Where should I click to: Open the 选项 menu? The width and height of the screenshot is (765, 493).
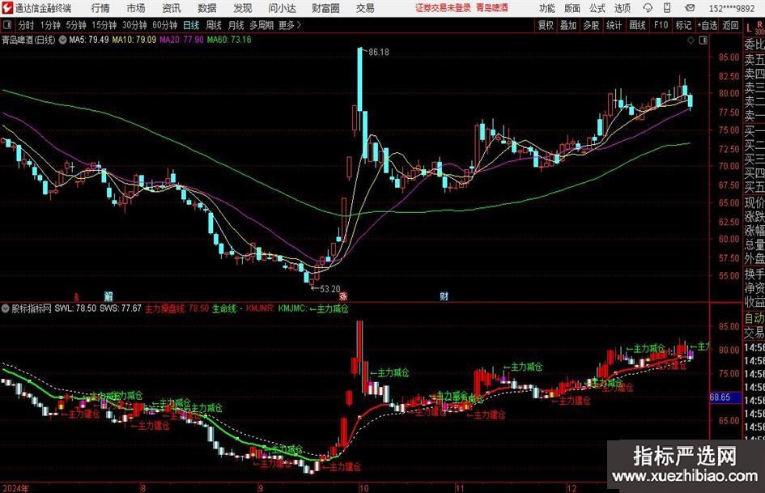pyautogui.click(x=622, y=8)
